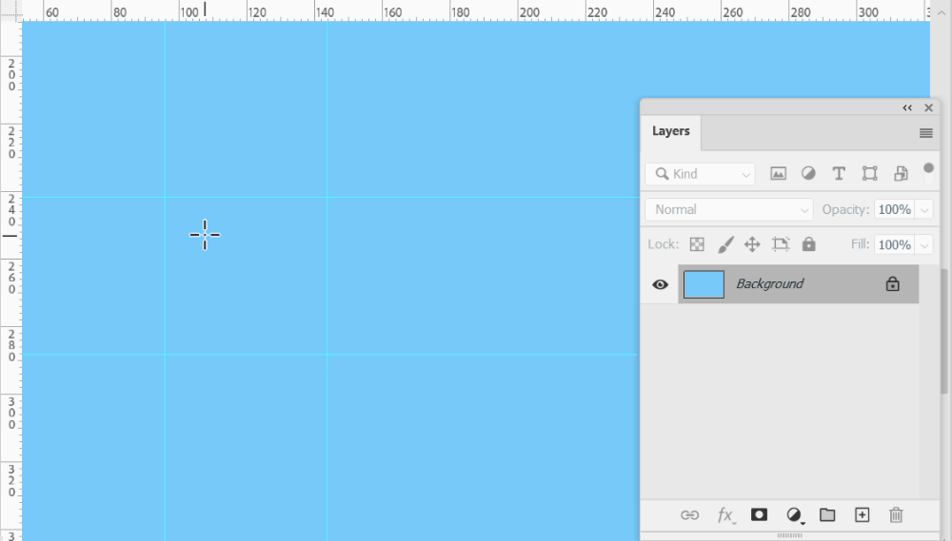Click the Background layer lock icon

pos(892,284)
